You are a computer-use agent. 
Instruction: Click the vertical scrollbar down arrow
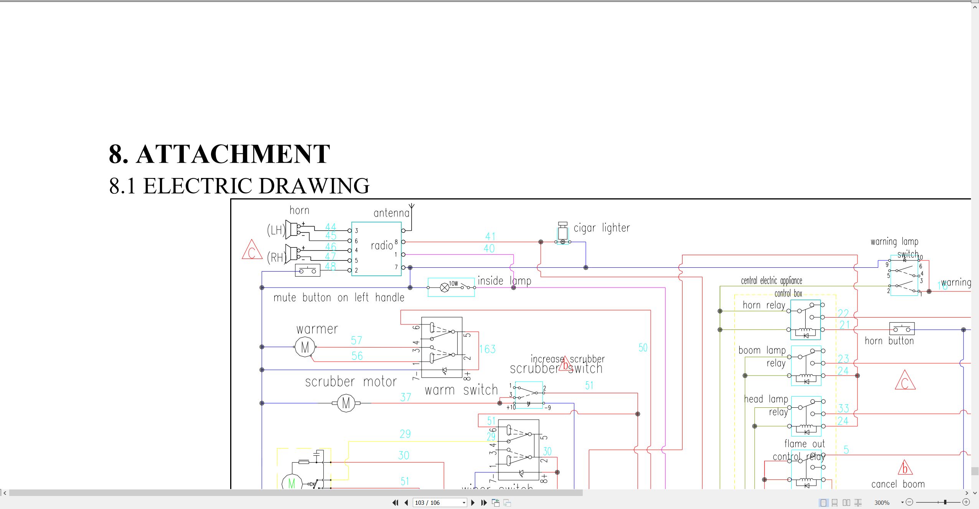click(975, 493)
